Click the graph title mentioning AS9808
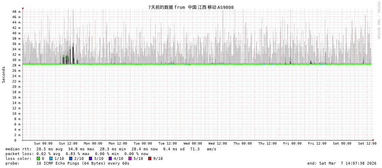 [x=191, y=7]
